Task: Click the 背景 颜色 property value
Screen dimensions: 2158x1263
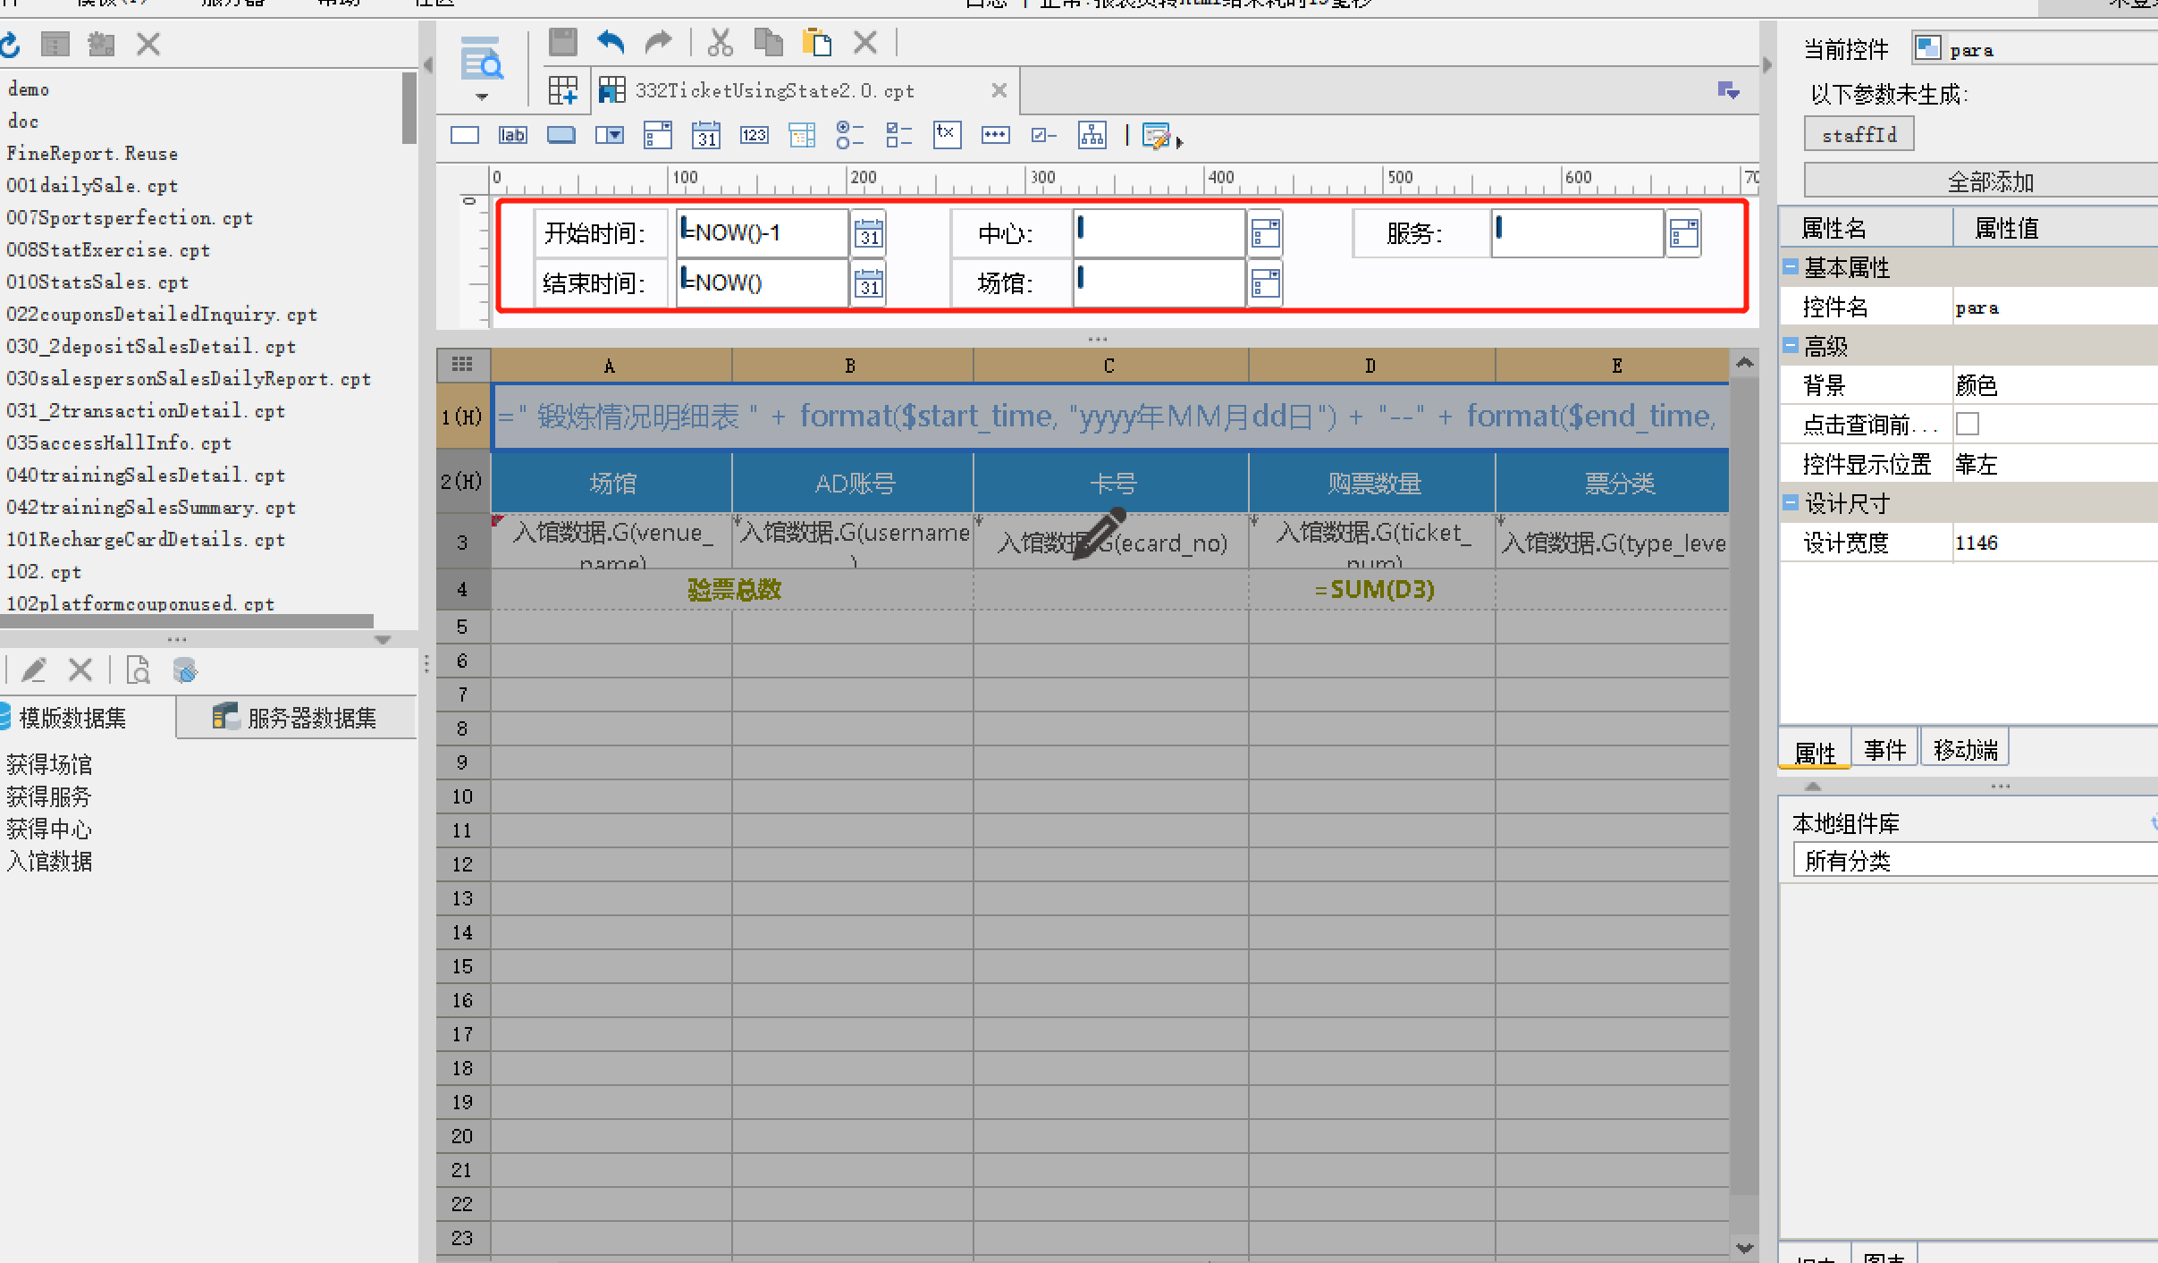Action: pyautogui.click(x=2056, y=385)
